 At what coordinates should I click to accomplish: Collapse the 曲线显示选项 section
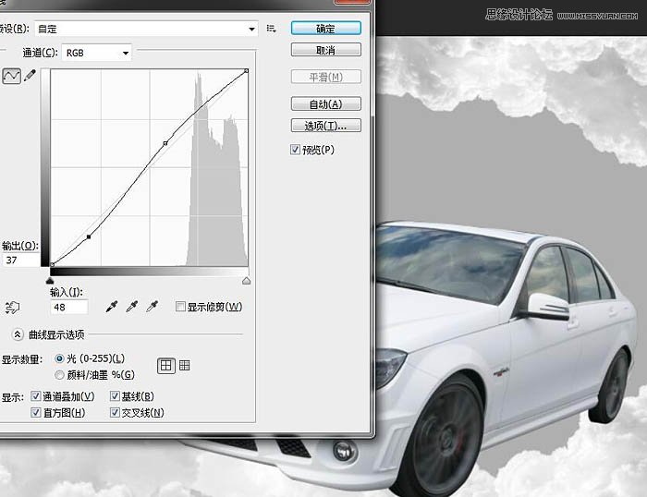tap(18, 334)
